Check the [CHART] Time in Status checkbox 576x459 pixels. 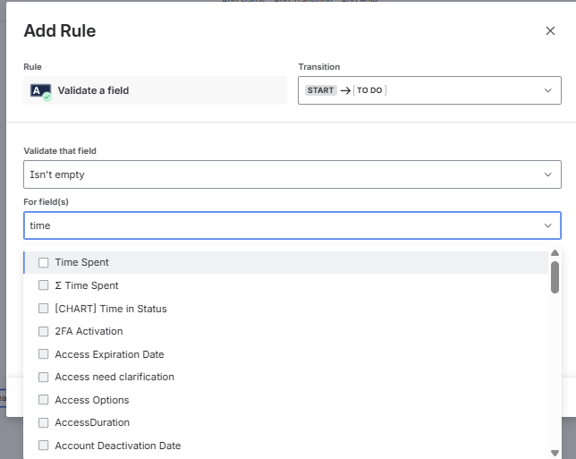[x=43, y=309]
